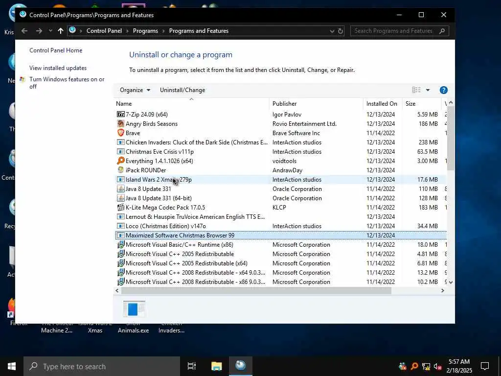Click the Everything magnifier icon
This screenshot has height=376, width=501.
(120, 161)
